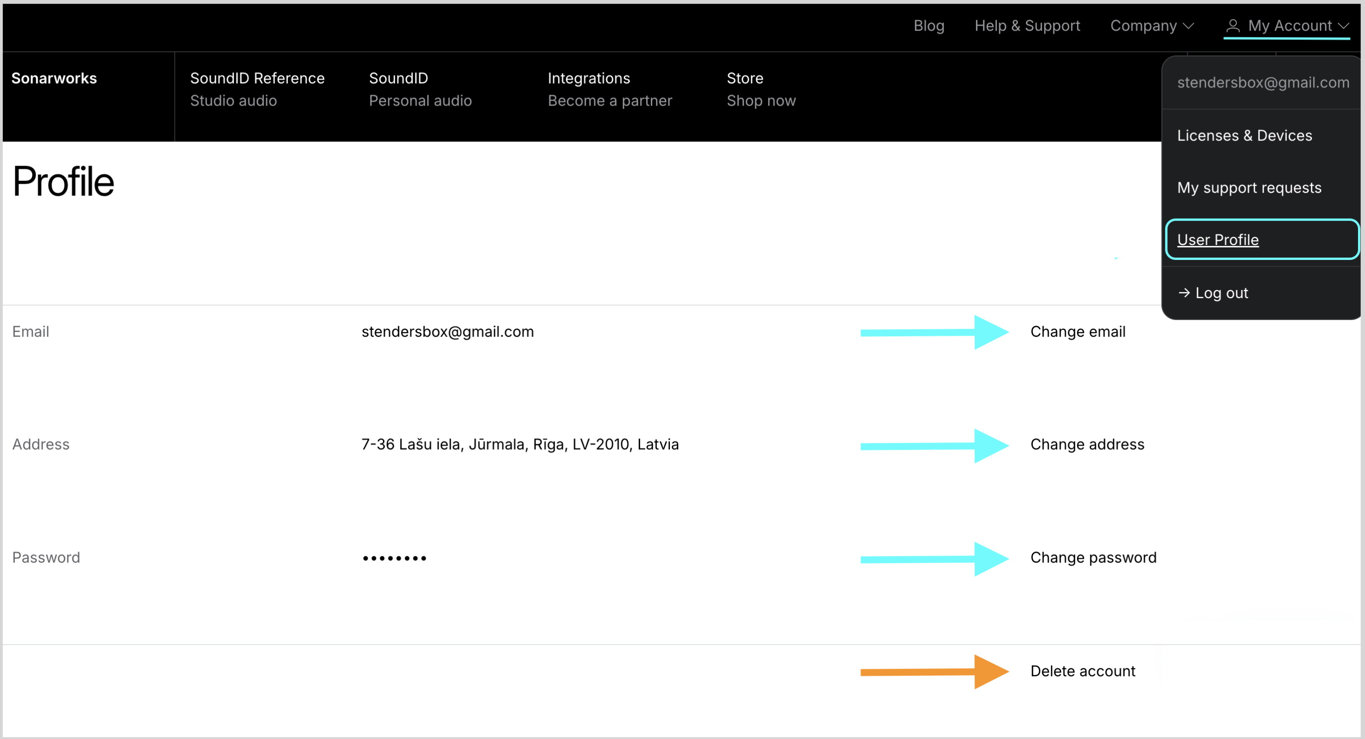Open Help & Support page
This screenshot has width=1365, height=739.
tap(1027, 26)
